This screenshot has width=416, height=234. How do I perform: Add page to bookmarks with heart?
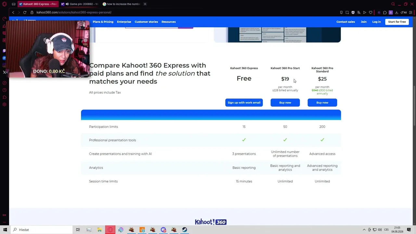[370, 12]
